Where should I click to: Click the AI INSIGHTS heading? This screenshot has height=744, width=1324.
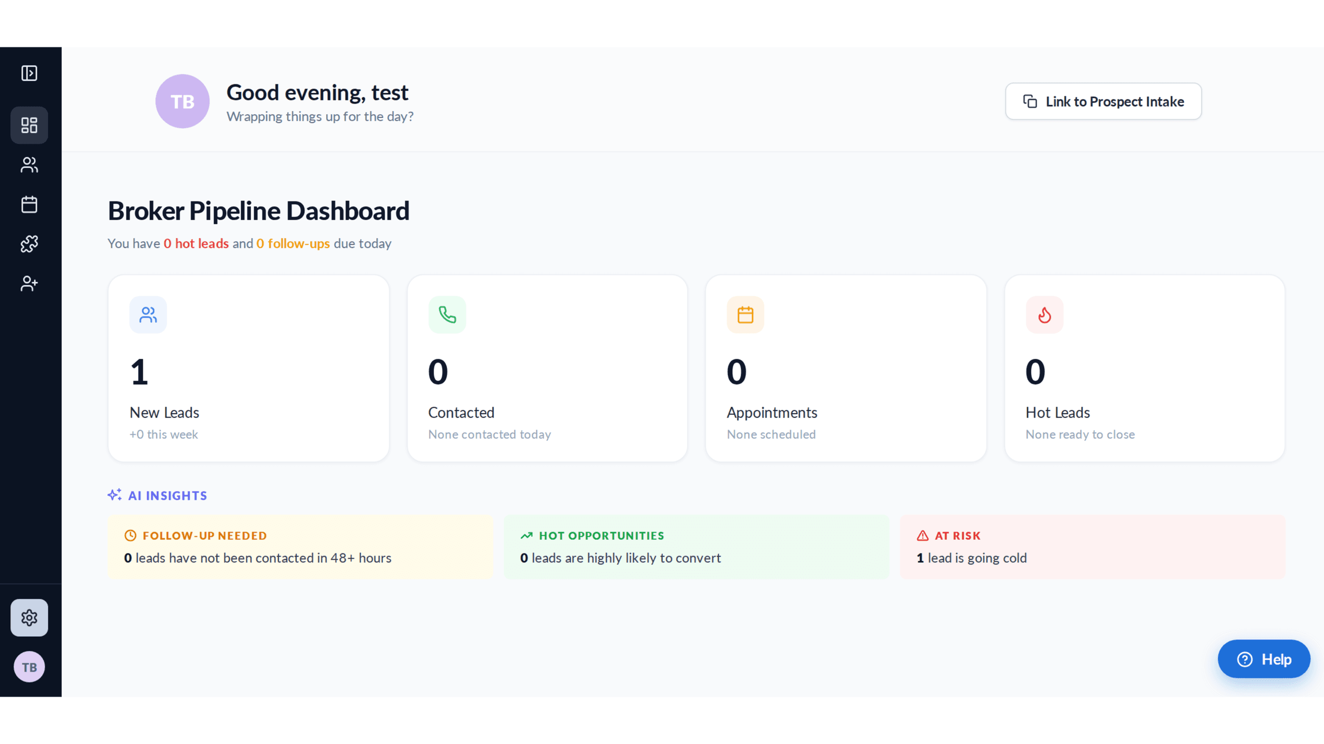(168, 495)
